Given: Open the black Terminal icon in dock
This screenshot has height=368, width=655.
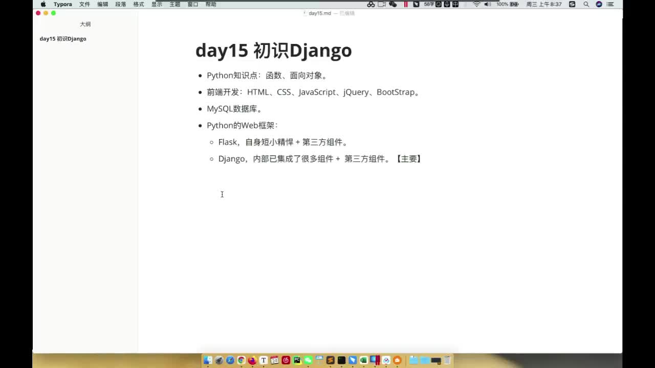Looking at the screenshot, I should pos(341,360).
